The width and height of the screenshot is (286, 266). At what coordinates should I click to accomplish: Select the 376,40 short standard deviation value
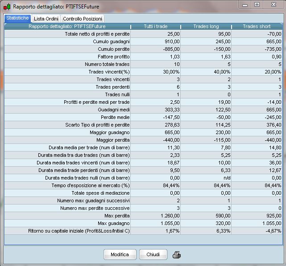coord(274,125)
